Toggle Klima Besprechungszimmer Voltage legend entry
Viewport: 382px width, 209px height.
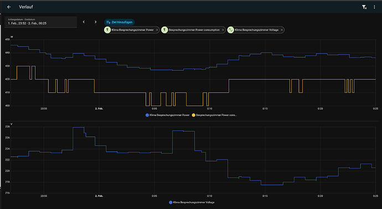click(x=192, y=202)
